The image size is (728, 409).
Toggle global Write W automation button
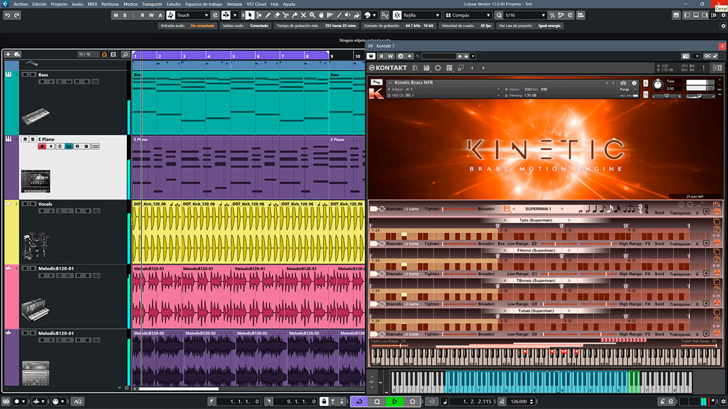coord(151,15)
